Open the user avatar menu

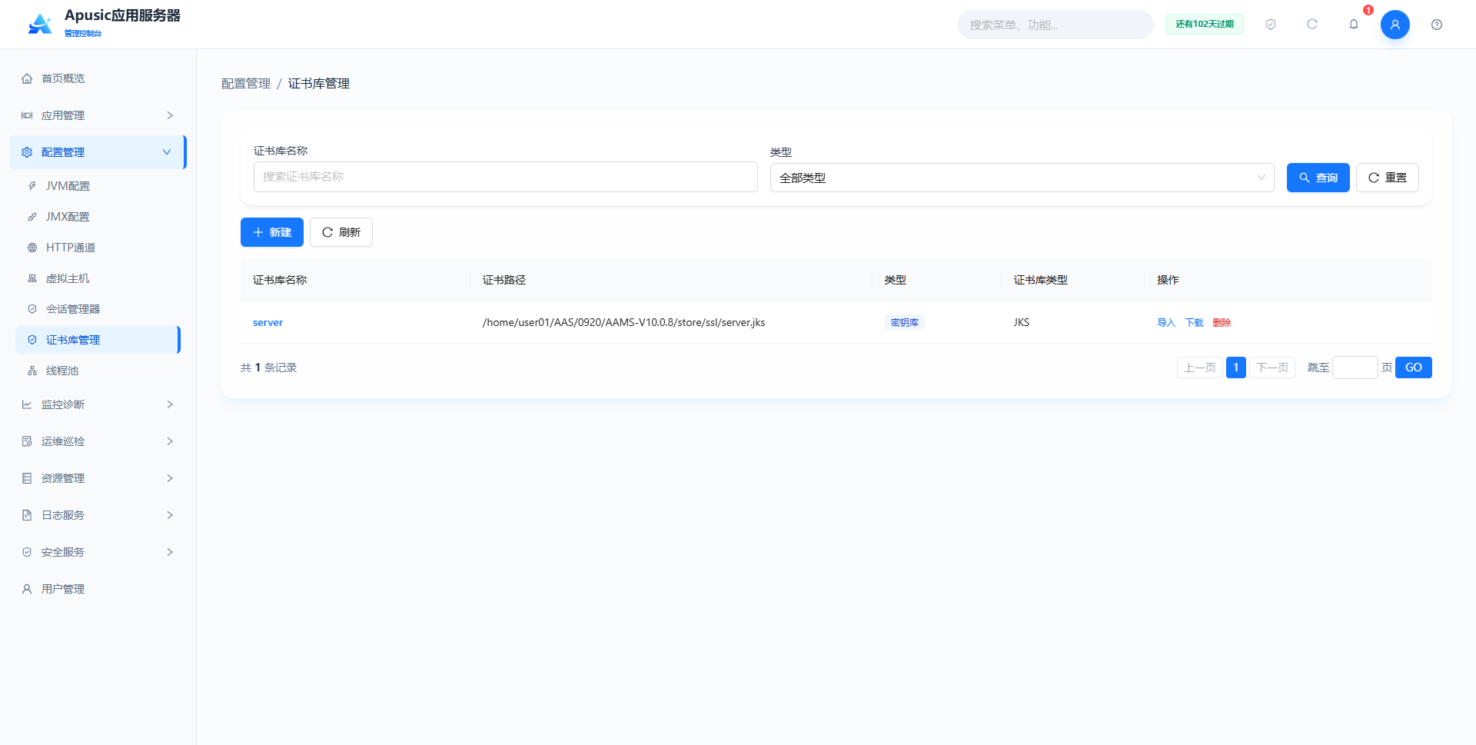click(x=1395, y=25)
